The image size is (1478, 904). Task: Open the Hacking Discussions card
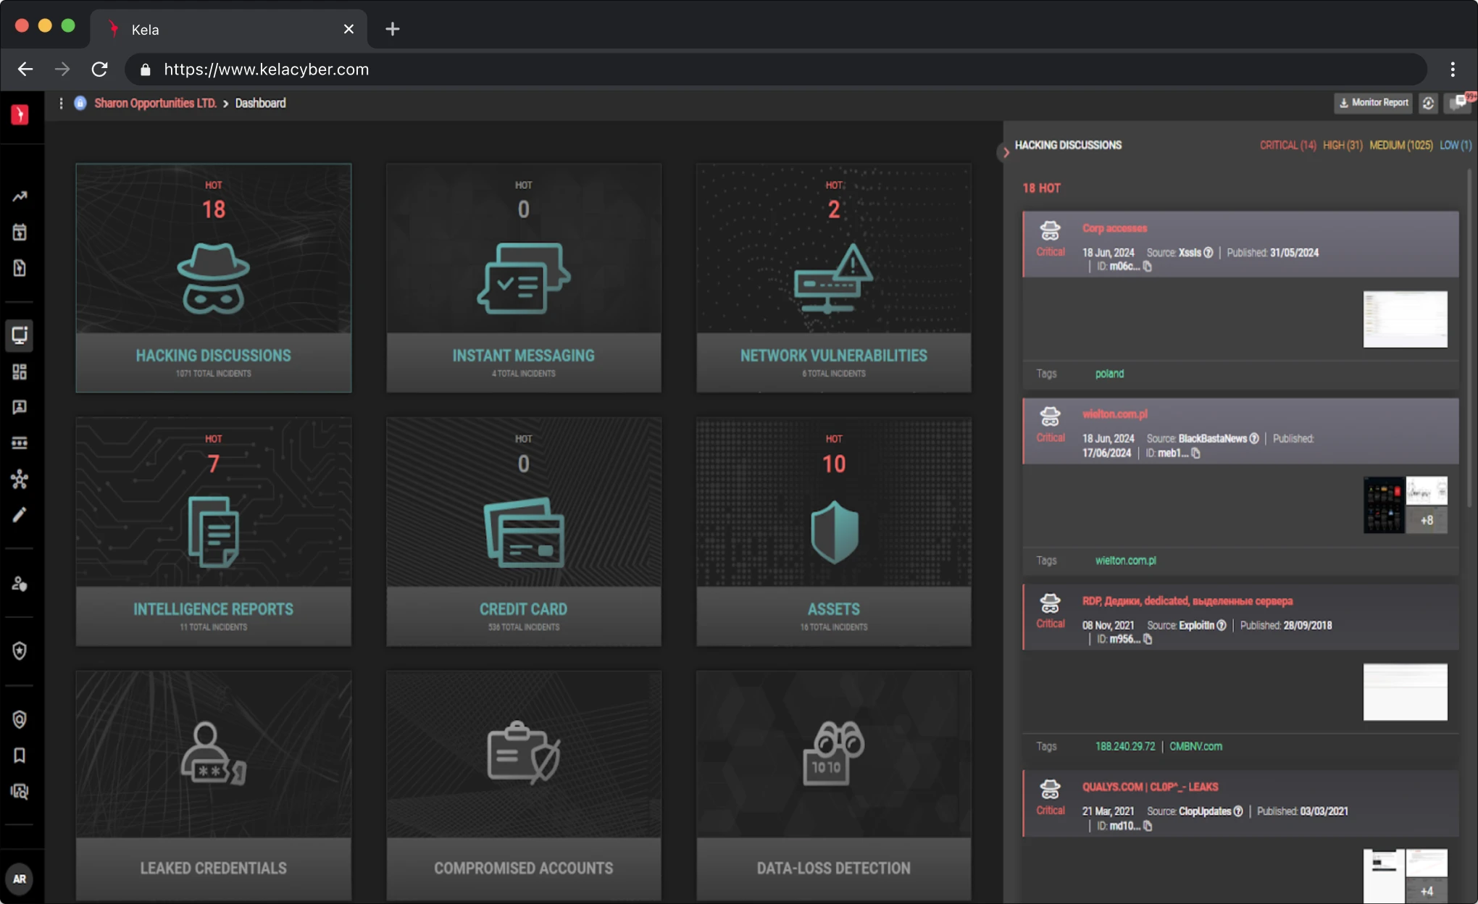[214, 277]
